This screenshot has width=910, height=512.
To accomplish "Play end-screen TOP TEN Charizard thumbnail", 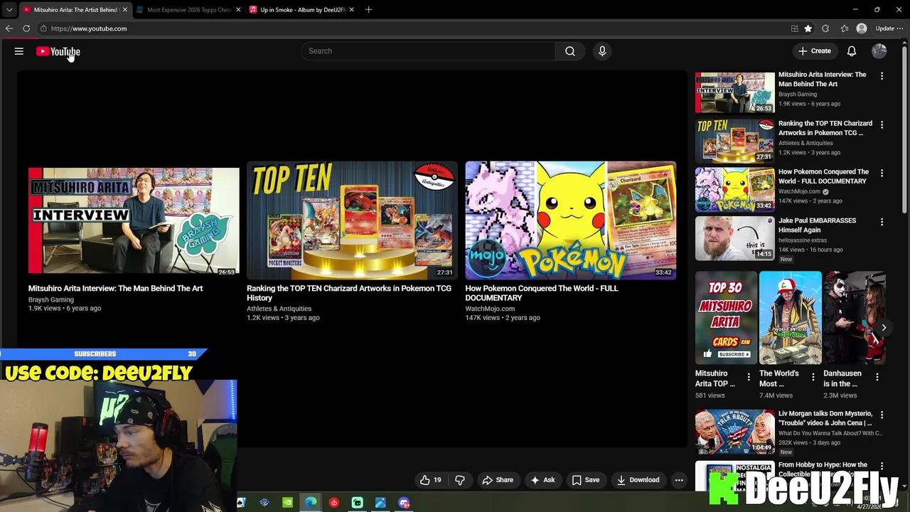I will pos(352,220).
